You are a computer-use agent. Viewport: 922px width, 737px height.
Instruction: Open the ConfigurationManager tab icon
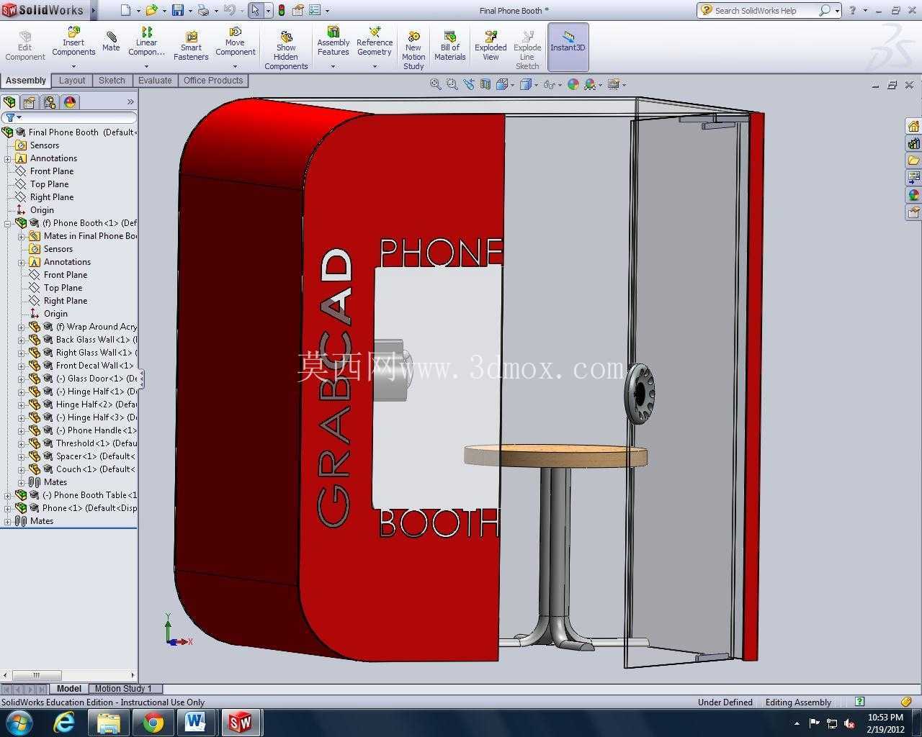[50, 102]
